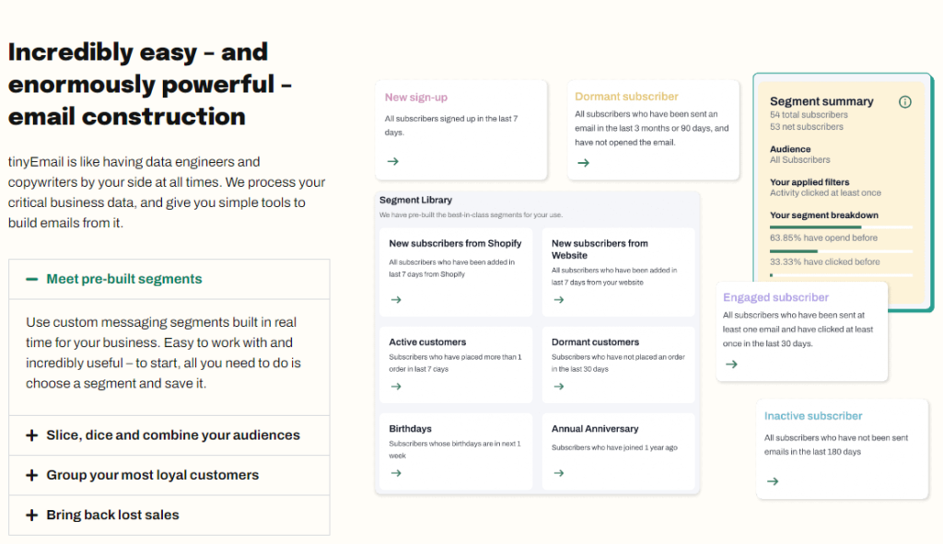The width and height of the screenshot is (943, 544).
Task: Click 'Activity clicked at least once' filter text
Action: [x=825, y=193]
